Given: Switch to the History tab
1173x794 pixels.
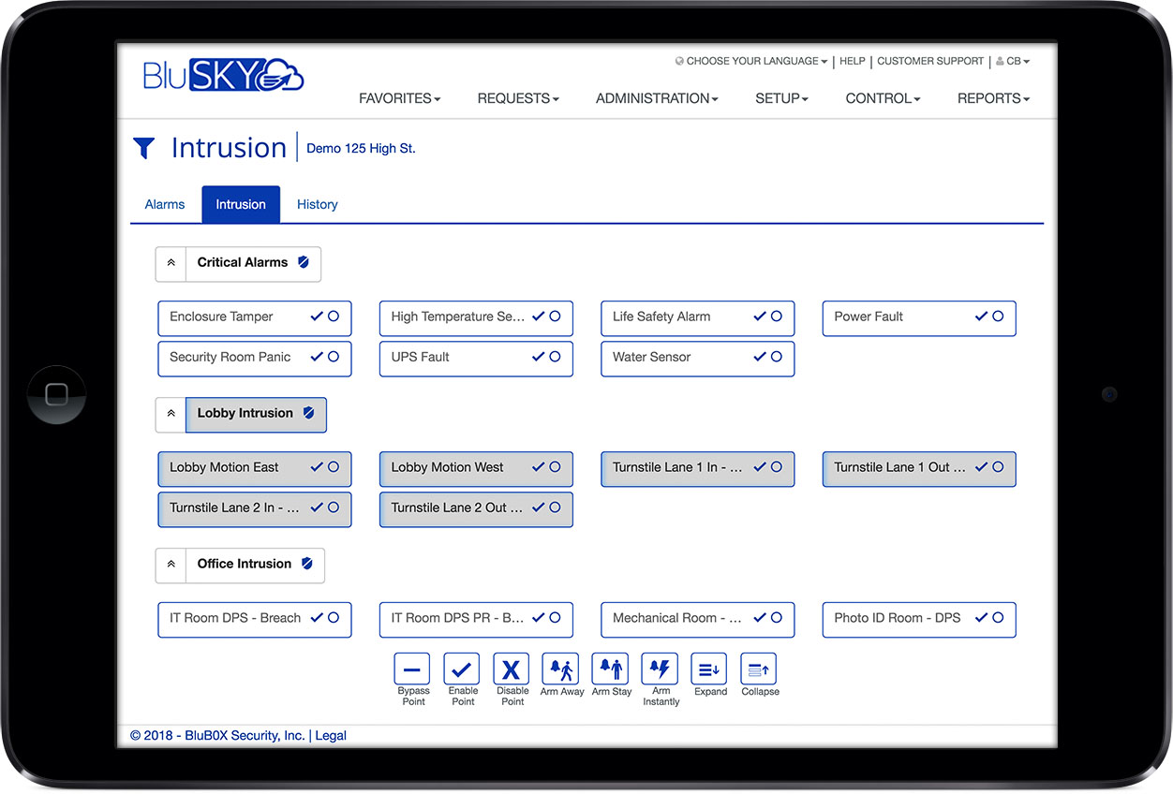Looking at the screenshot, I should (317, 204).
